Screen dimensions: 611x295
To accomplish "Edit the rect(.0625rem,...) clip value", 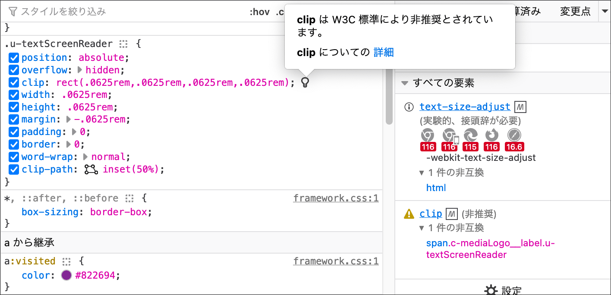I will click(172, 82).
